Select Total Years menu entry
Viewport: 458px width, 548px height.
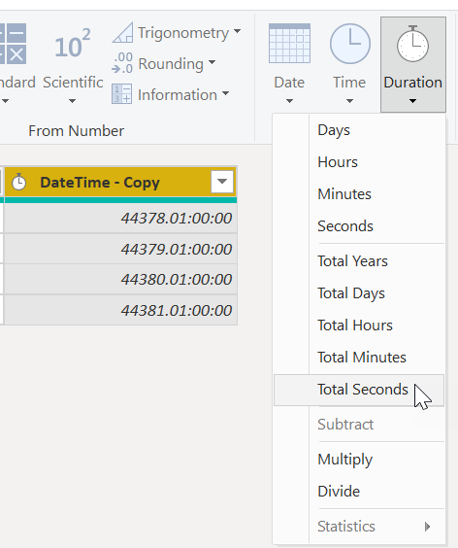pyautogui.click(x=359, y=261)
